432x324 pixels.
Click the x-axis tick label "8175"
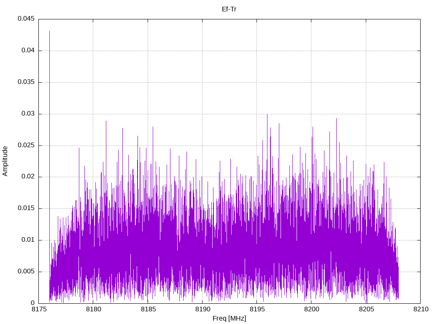pos(38,309)
